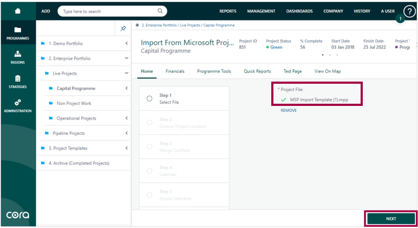Select 4. Archive (Completed Projects) item

79,163
